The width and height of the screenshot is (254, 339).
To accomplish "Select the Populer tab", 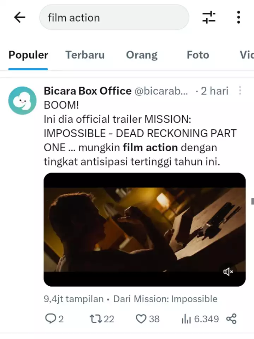I will pyautogui.click(x=28, y=55).
